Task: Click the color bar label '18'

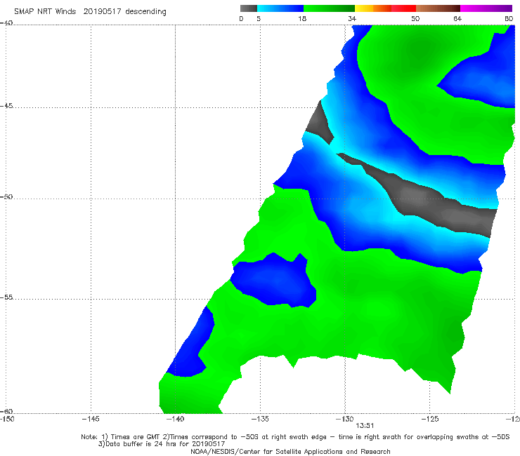Action: point(302,19)
